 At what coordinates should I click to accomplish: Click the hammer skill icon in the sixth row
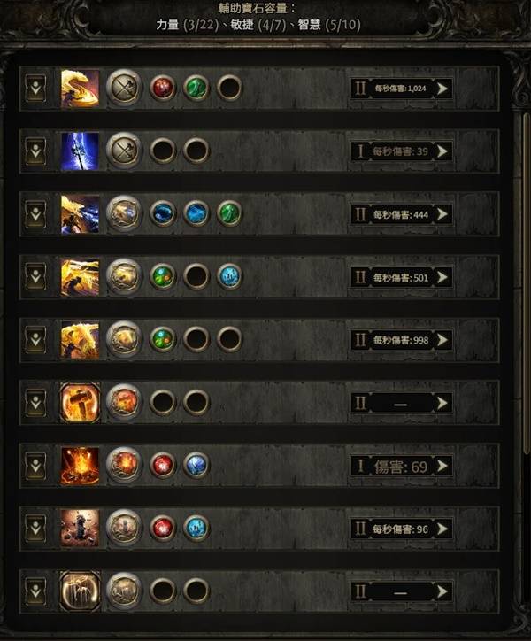tap(80, 403)
